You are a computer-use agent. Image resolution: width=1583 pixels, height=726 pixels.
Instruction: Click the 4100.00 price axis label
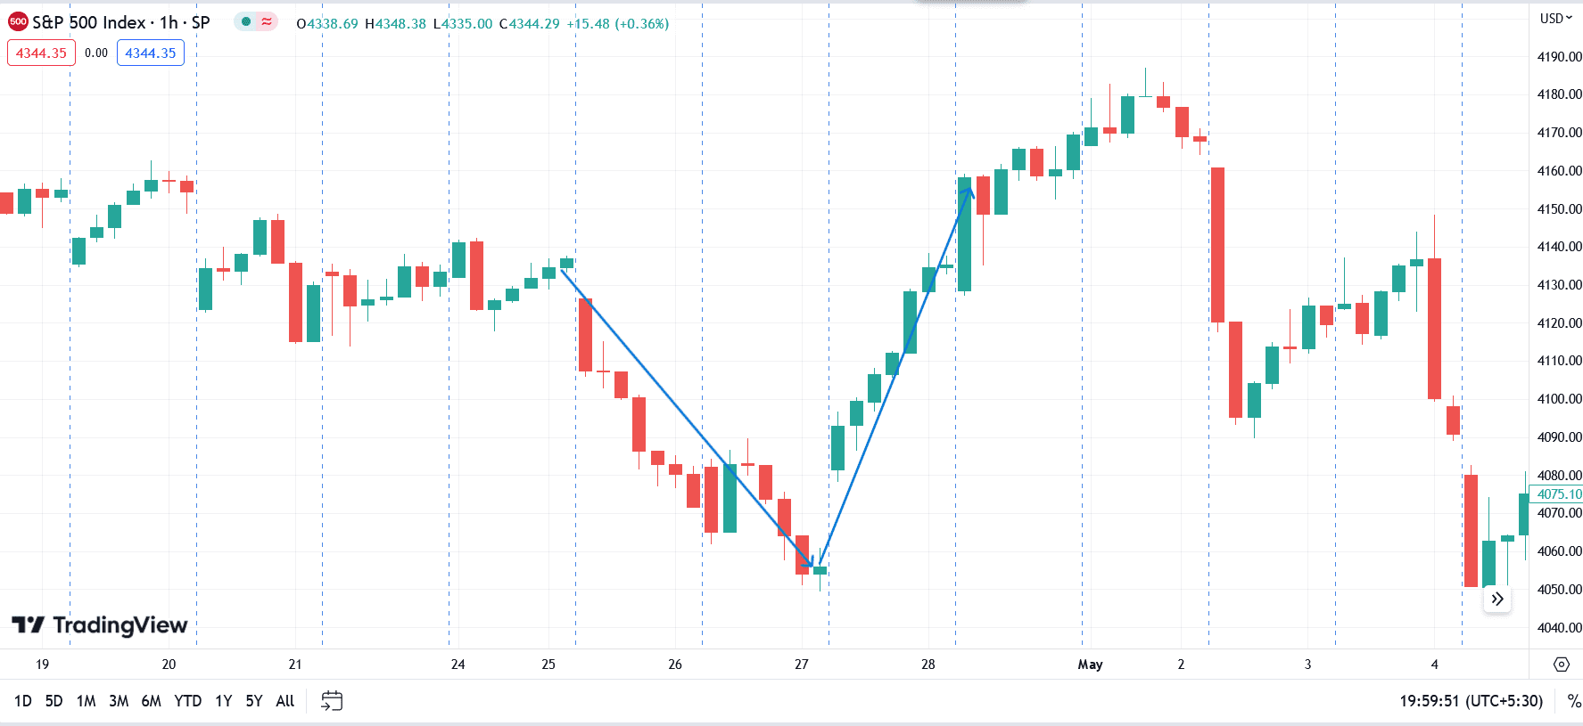coord(1560,399)
